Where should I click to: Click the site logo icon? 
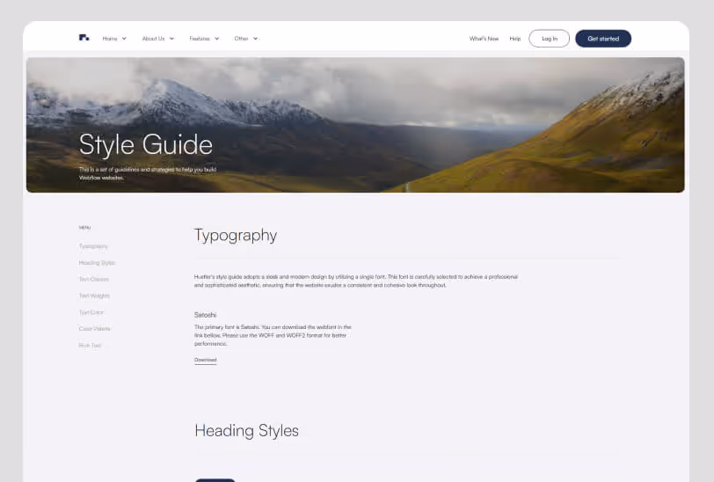(84, 38)
